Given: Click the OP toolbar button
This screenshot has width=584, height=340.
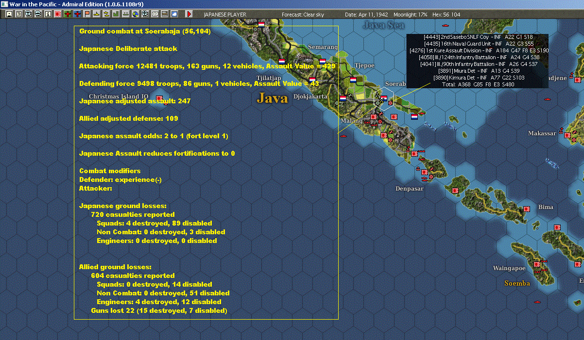Looking at the screenshot, I should [155, 14].
